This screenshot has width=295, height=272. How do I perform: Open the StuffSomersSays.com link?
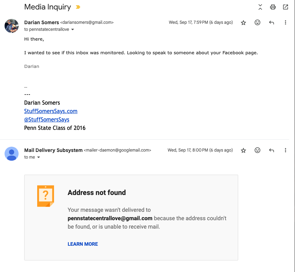point(51,111)
